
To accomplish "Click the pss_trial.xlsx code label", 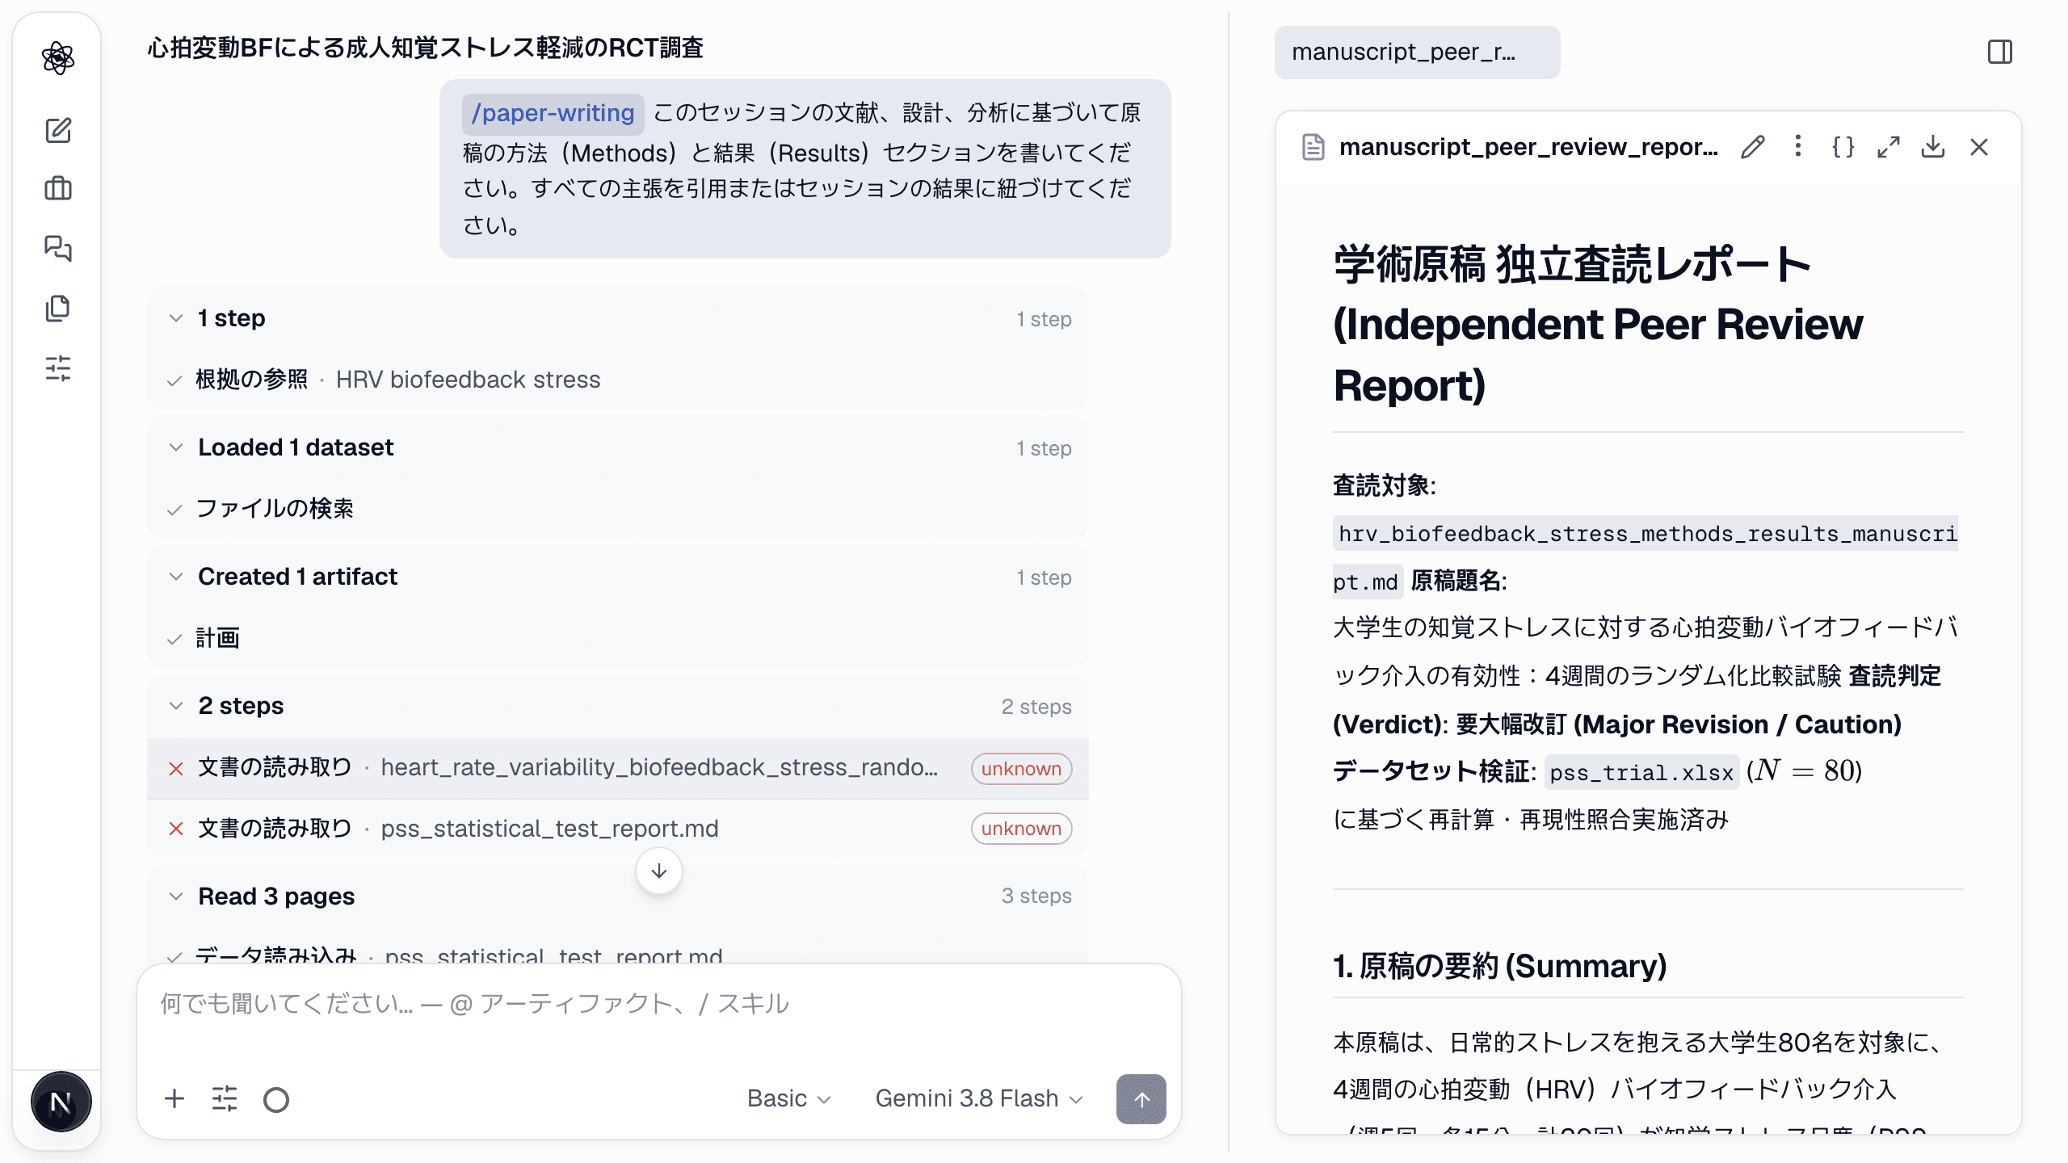I will [x=1641, y=773].
